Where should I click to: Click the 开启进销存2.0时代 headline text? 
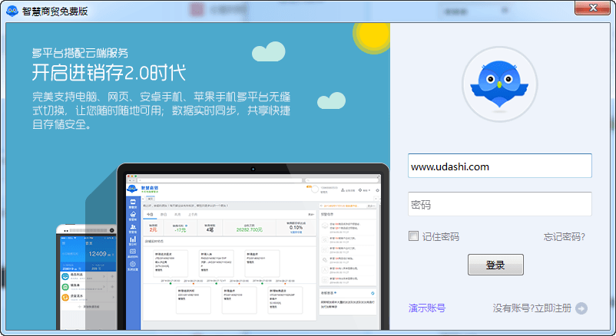point(108,74)
